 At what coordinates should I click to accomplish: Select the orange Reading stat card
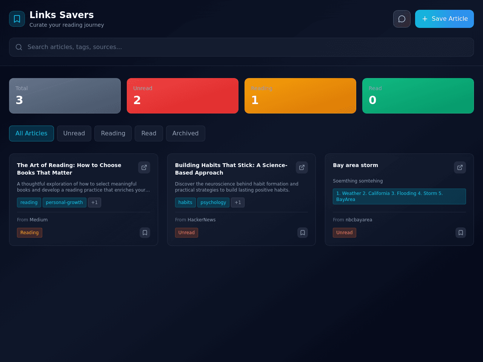(x=300, y=96)
